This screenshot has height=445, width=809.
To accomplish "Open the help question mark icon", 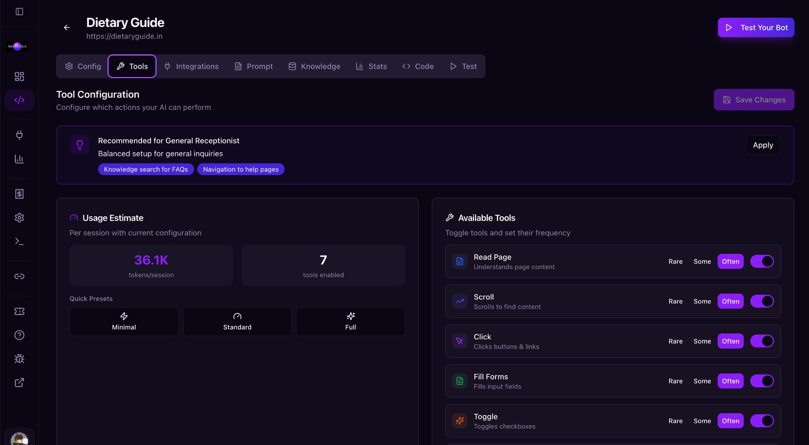I will (x=19, y=335).
